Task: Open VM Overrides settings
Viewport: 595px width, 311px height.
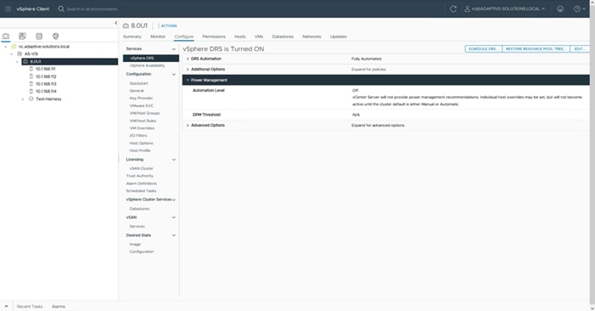Action: click(142, 128)
